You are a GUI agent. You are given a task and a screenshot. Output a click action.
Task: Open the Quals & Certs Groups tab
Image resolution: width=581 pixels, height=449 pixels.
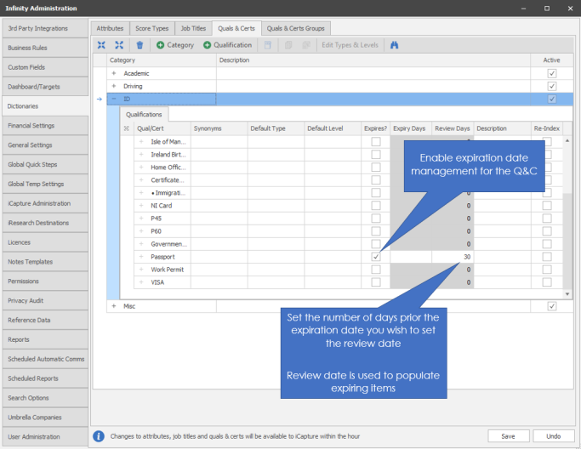pyautogui.click(x=295, y=28)
